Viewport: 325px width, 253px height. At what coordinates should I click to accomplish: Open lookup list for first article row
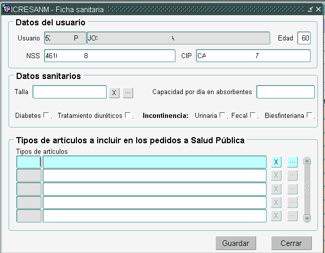point(292,162)
